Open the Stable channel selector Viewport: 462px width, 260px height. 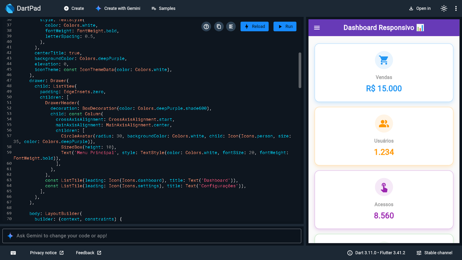click(434, 253)
